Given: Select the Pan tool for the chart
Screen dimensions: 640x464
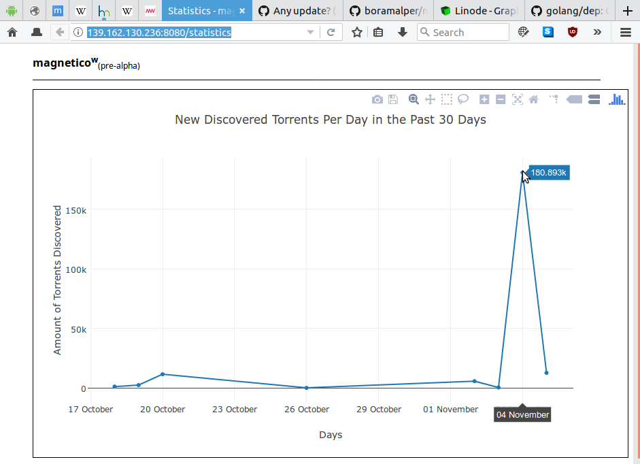Looking at the screenshot, I should (x=430, y=99).
